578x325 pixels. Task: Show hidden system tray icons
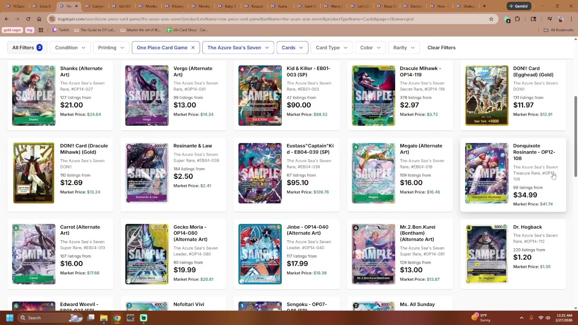coord(522,318)
